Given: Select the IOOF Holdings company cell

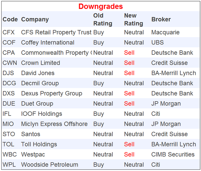Looking at the screenshot, I should coord(41,114).
